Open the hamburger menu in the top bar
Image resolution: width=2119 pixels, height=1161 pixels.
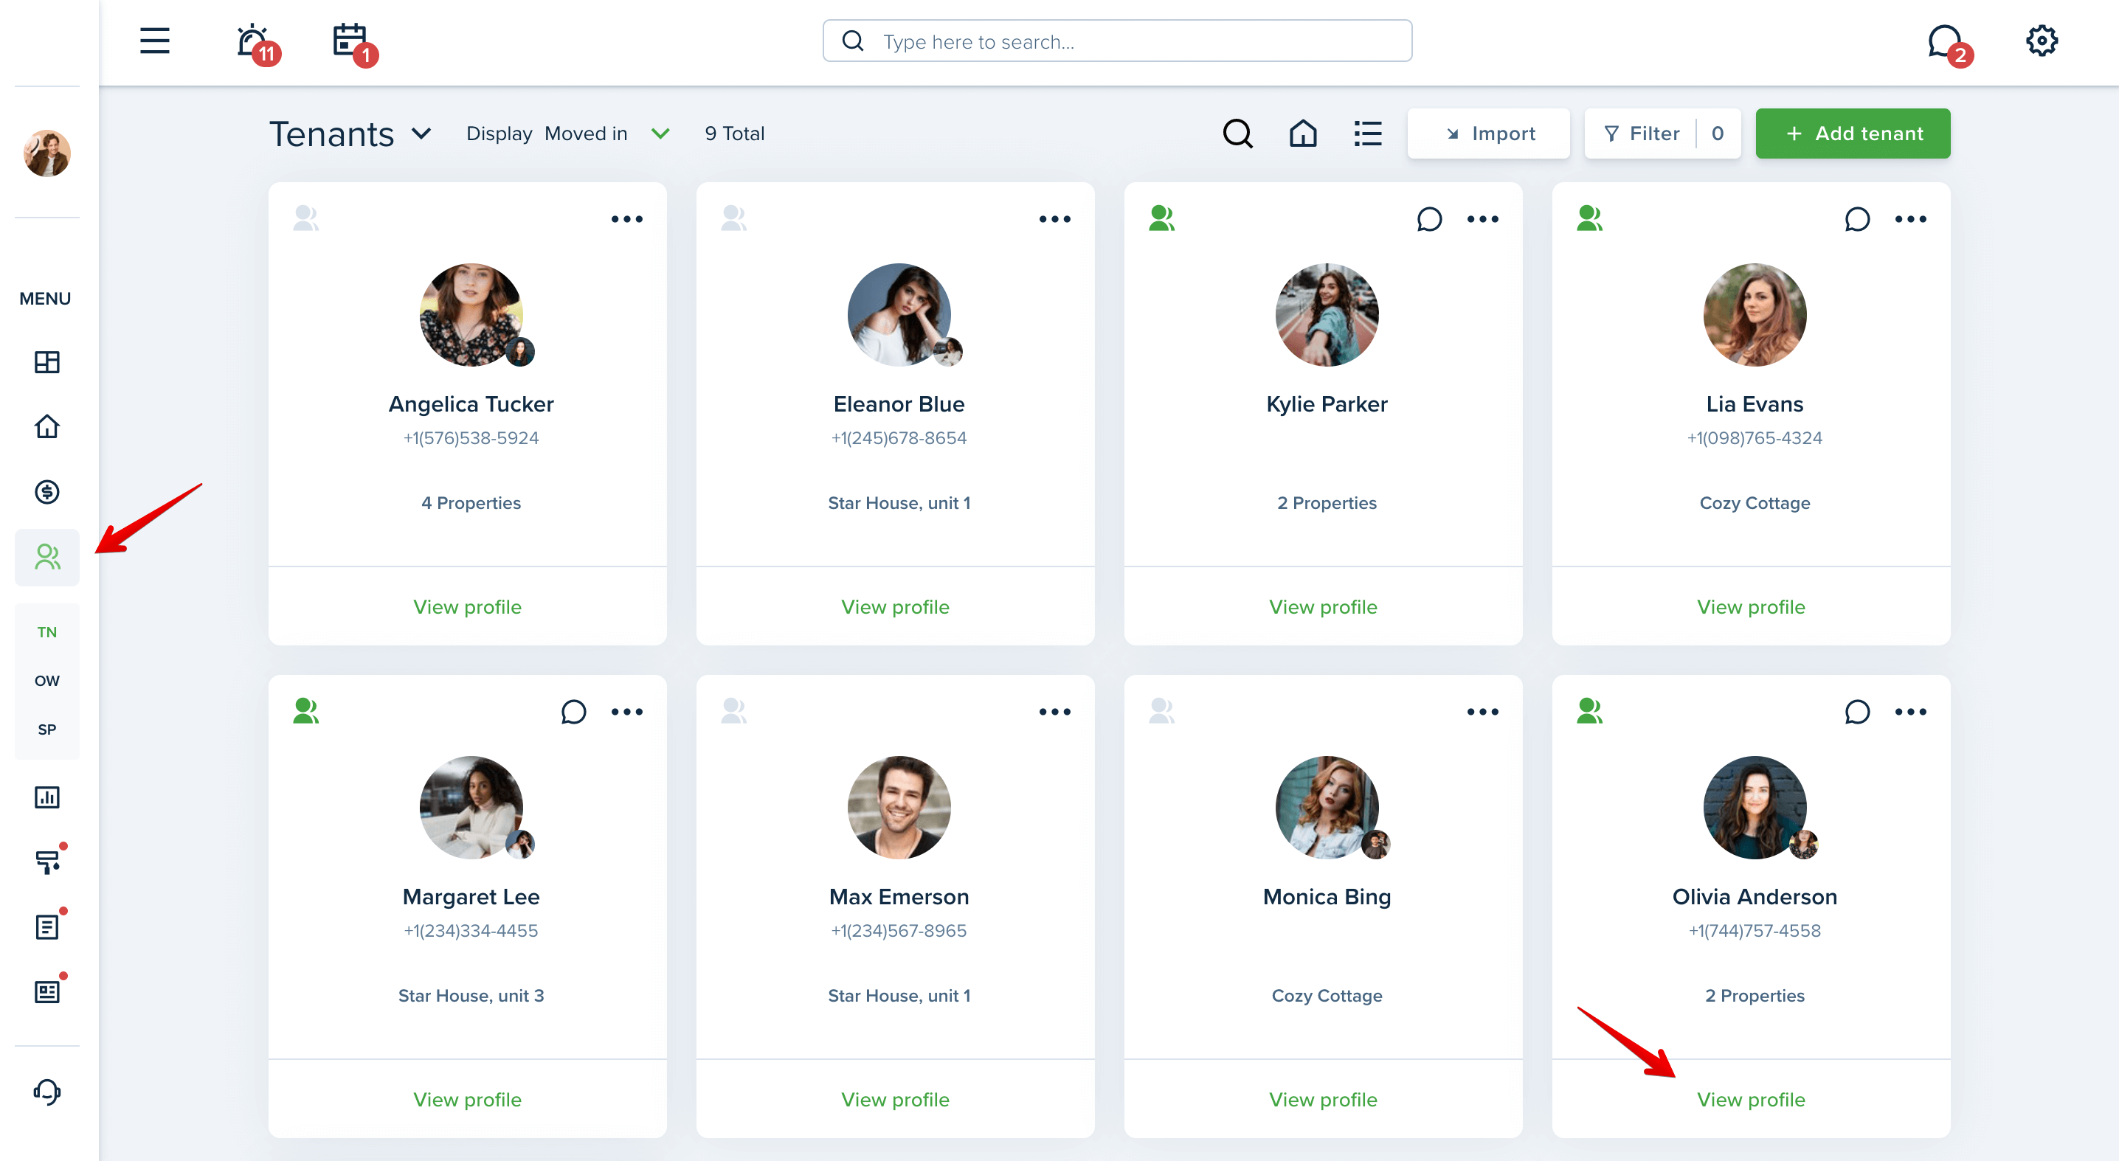[155, 41]
